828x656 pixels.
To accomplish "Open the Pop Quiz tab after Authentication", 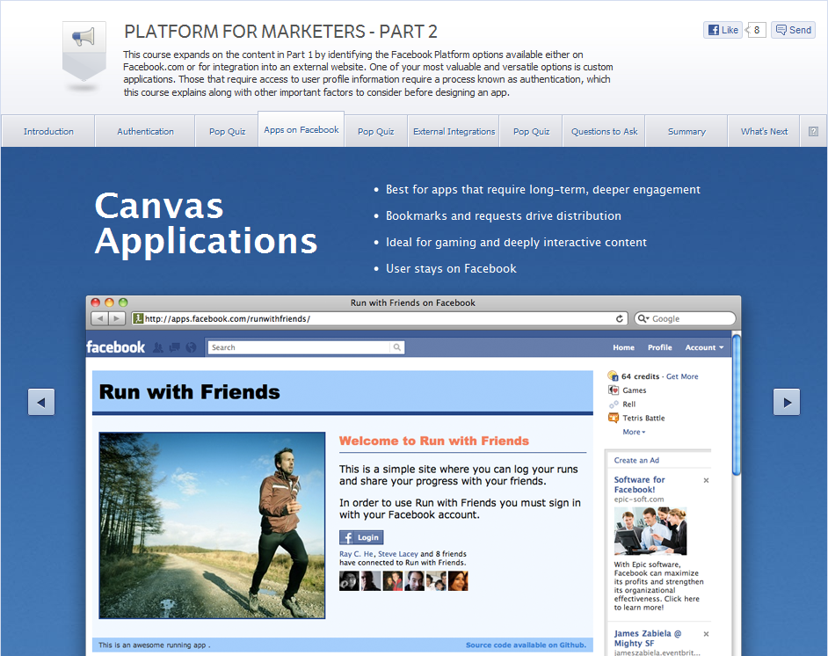I will tap(227, 131).
